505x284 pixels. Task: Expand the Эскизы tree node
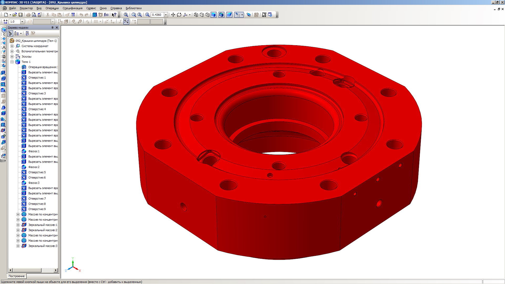[x=12, y=57]
